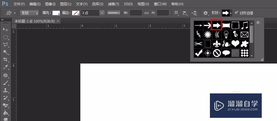Collapse the custom shape picker dropdown
Screen dimensions: 277x121
231,13
